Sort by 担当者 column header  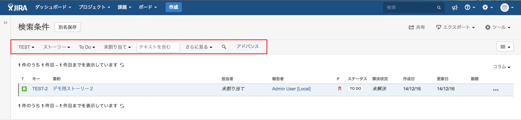coord(227,79)
